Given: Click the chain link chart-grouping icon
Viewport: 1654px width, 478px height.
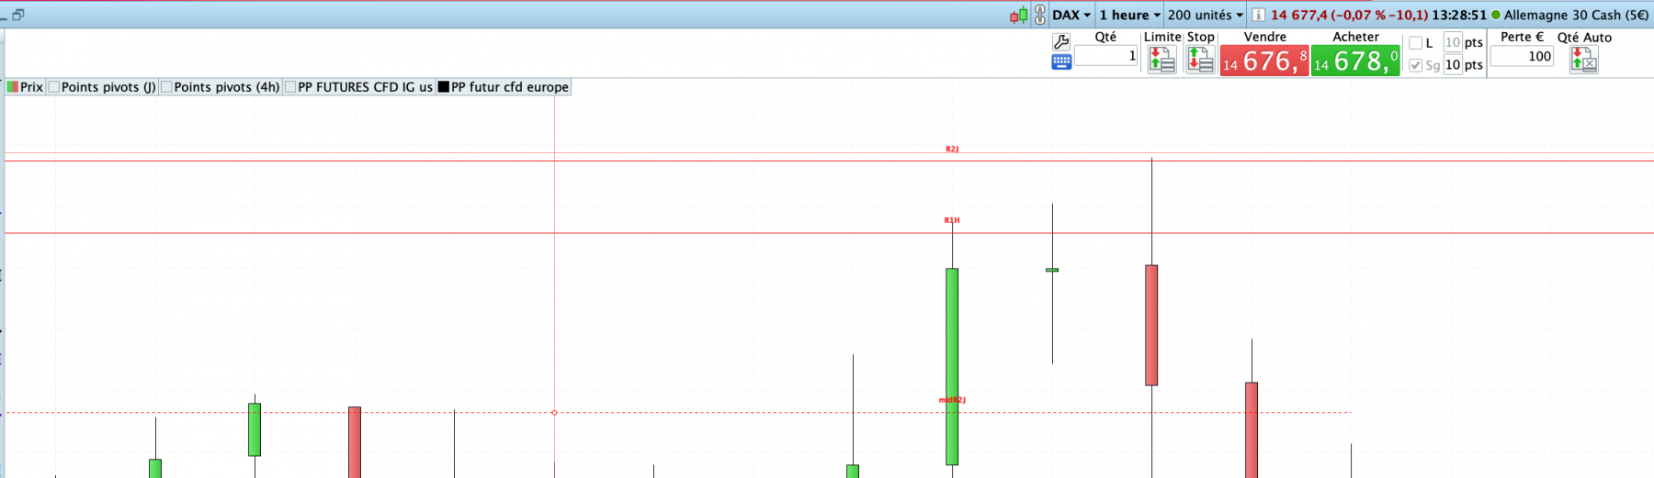Looking at the screenshot, I should point(1040,15).
